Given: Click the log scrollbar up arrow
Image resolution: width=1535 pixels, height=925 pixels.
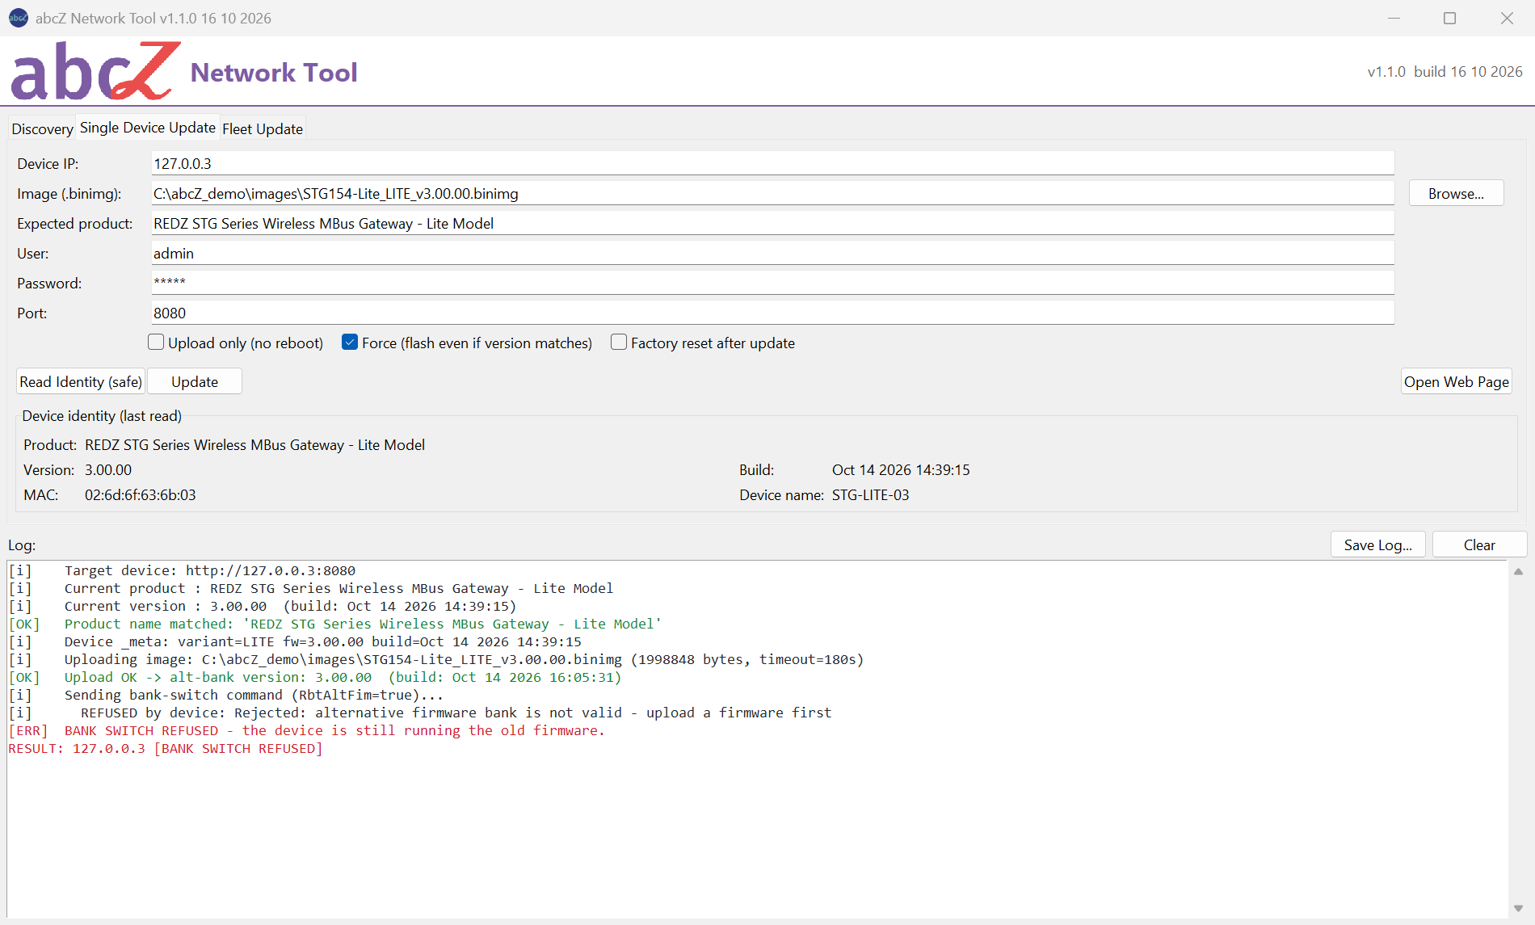Looking at the screenshot, I should pos(1518,571).
